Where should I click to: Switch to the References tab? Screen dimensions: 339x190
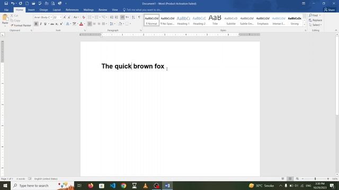coord(72,10)
